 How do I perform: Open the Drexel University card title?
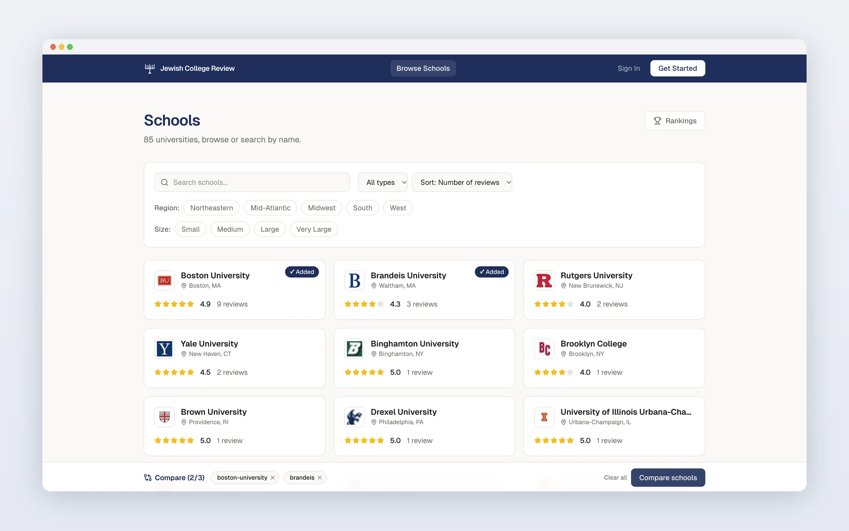pos(404,412)
